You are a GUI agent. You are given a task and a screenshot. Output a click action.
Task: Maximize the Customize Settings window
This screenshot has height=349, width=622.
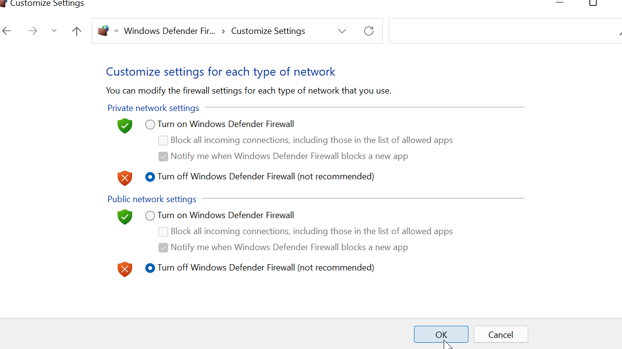pyautogui.click(x=593, y=3)
